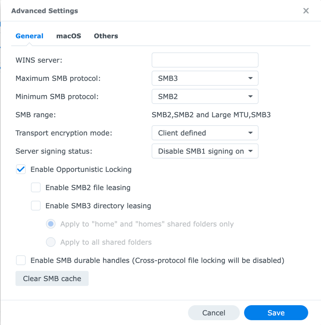This screenshot has width=321, height=325.
Task: Click the Clear SMB cache button
Action: pyautogui.click(x=52, y=278)
